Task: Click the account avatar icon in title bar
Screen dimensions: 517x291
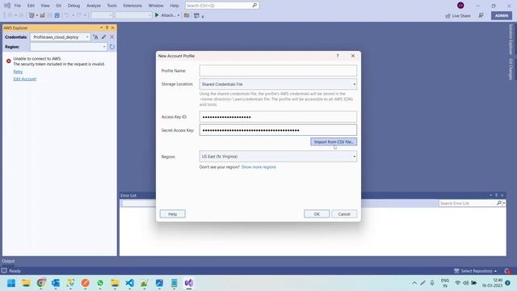Action: (x=460, y=6)
